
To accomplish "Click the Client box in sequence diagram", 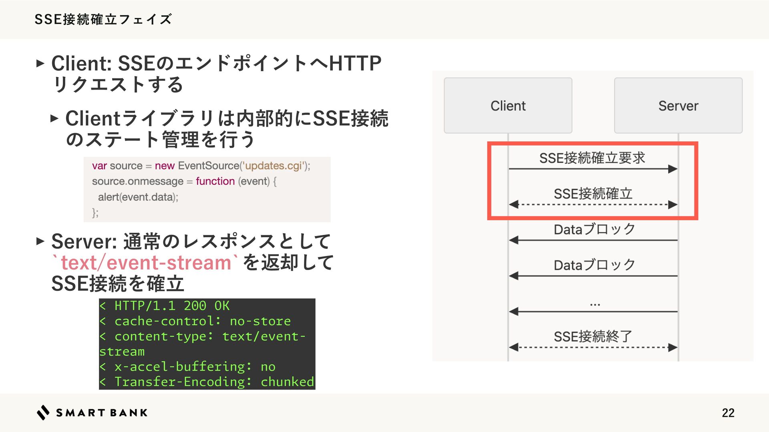I will tap(508, 106).
